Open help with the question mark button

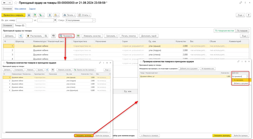point(248,15)
